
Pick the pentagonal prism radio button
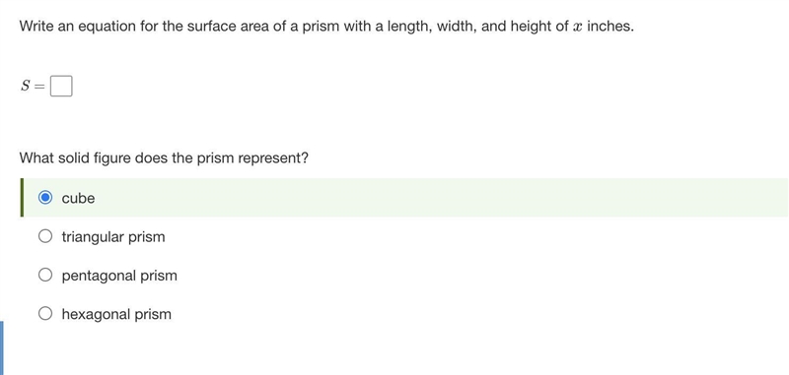point(45,276)
